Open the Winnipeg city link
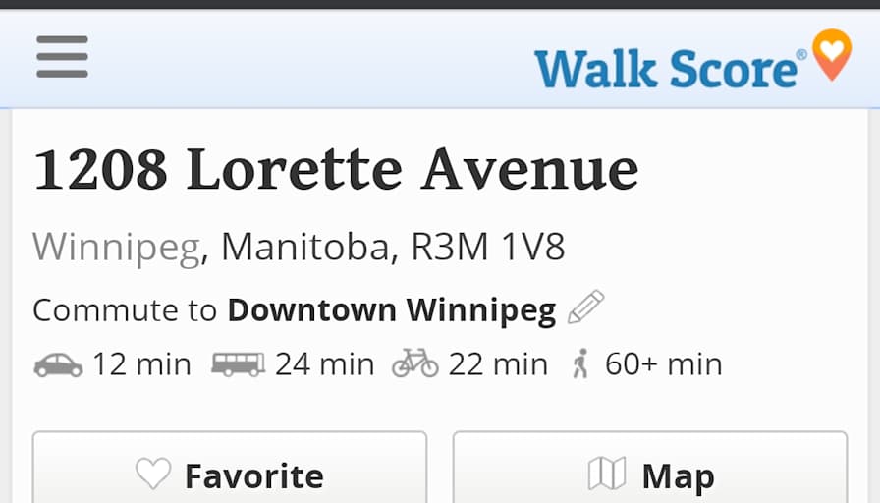The height and width of the screenshot is (503, 880). point(116,247)
